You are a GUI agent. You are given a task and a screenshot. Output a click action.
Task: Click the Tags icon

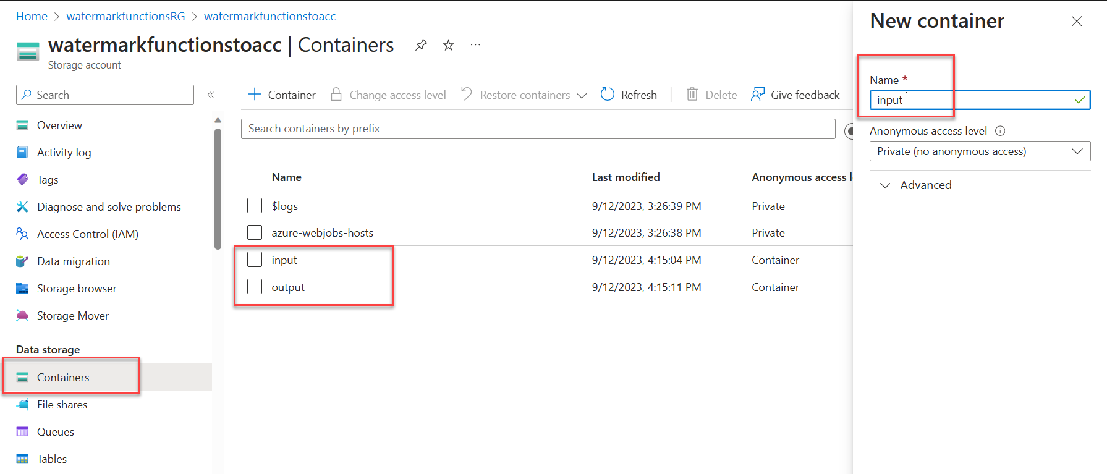(x=23, y=179)
